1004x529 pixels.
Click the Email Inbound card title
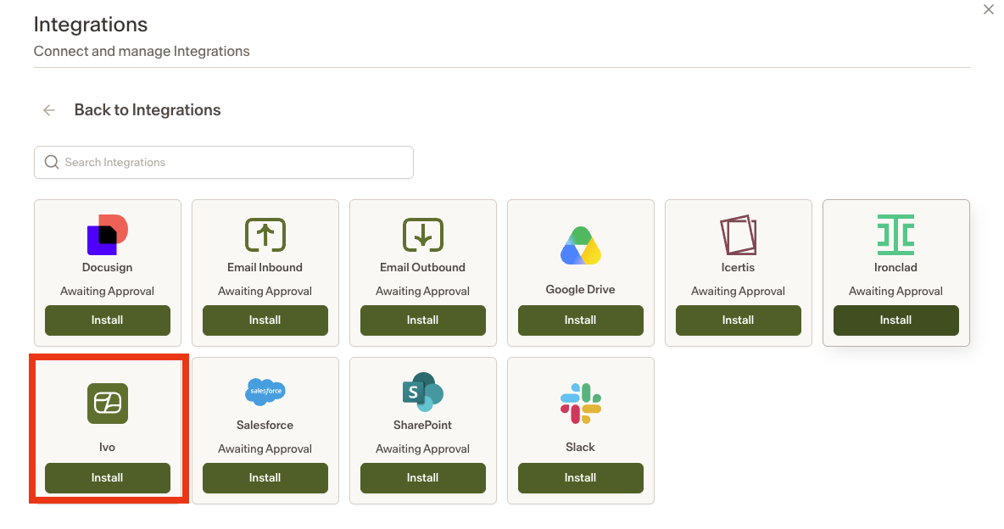click(265, 267)
